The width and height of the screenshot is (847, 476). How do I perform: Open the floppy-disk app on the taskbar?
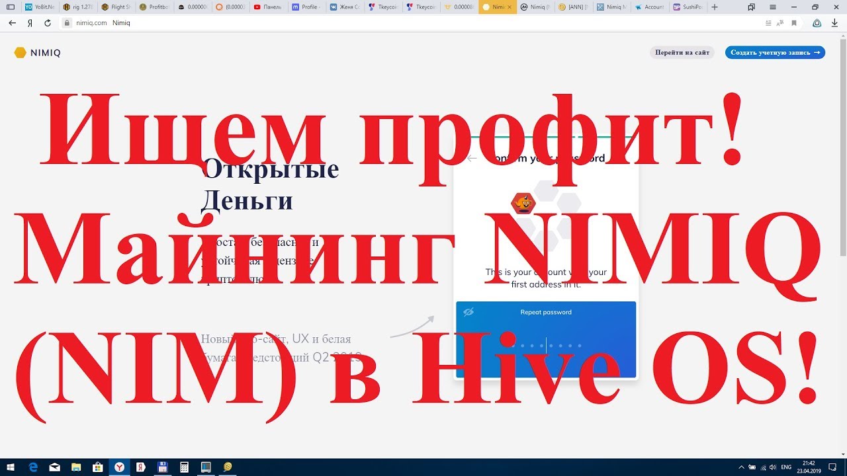click(162, 467)
